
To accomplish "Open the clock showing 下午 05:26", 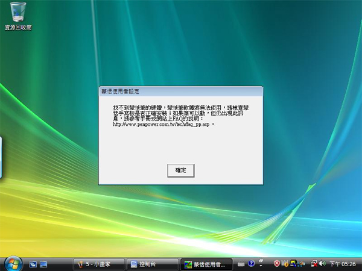I will click(x=343, y=264).
